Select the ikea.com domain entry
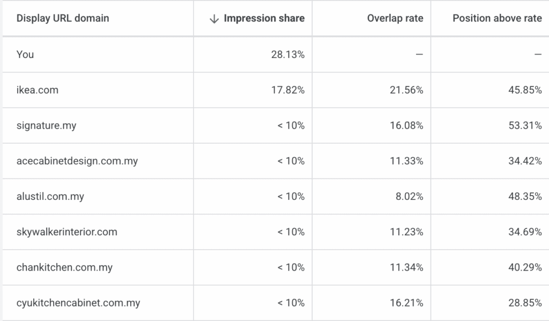 click(36, 89)
